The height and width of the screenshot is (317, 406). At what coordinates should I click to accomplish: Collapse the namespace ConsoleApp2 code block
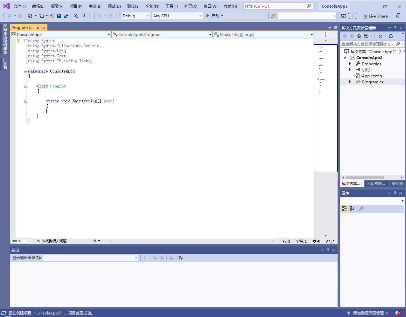pyautogui.click(x=26, y=71)
